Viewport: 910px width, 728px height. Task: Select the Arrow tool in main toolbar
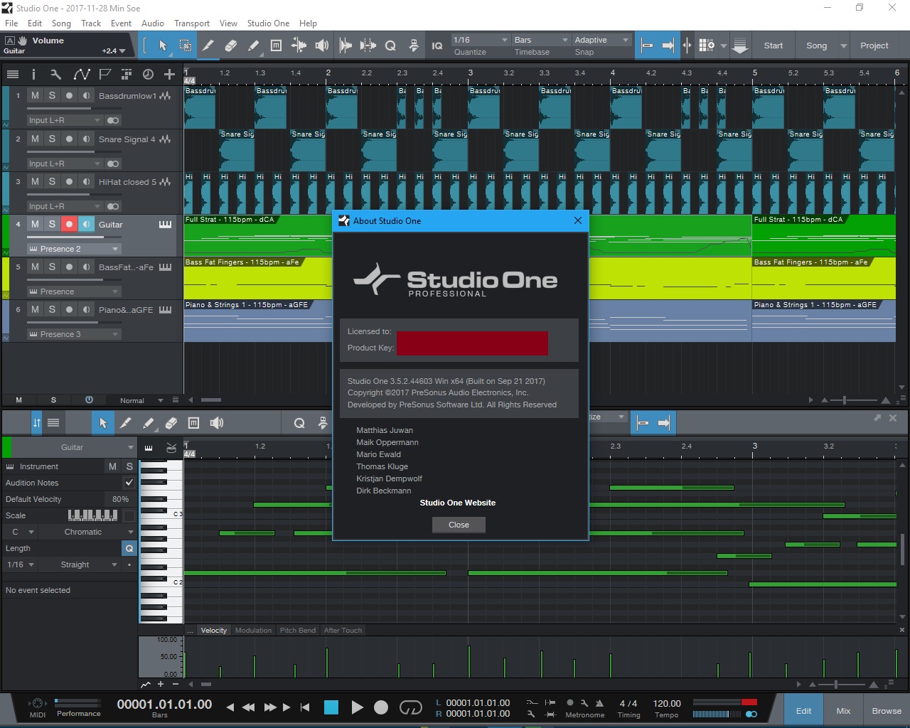(163, 45)
